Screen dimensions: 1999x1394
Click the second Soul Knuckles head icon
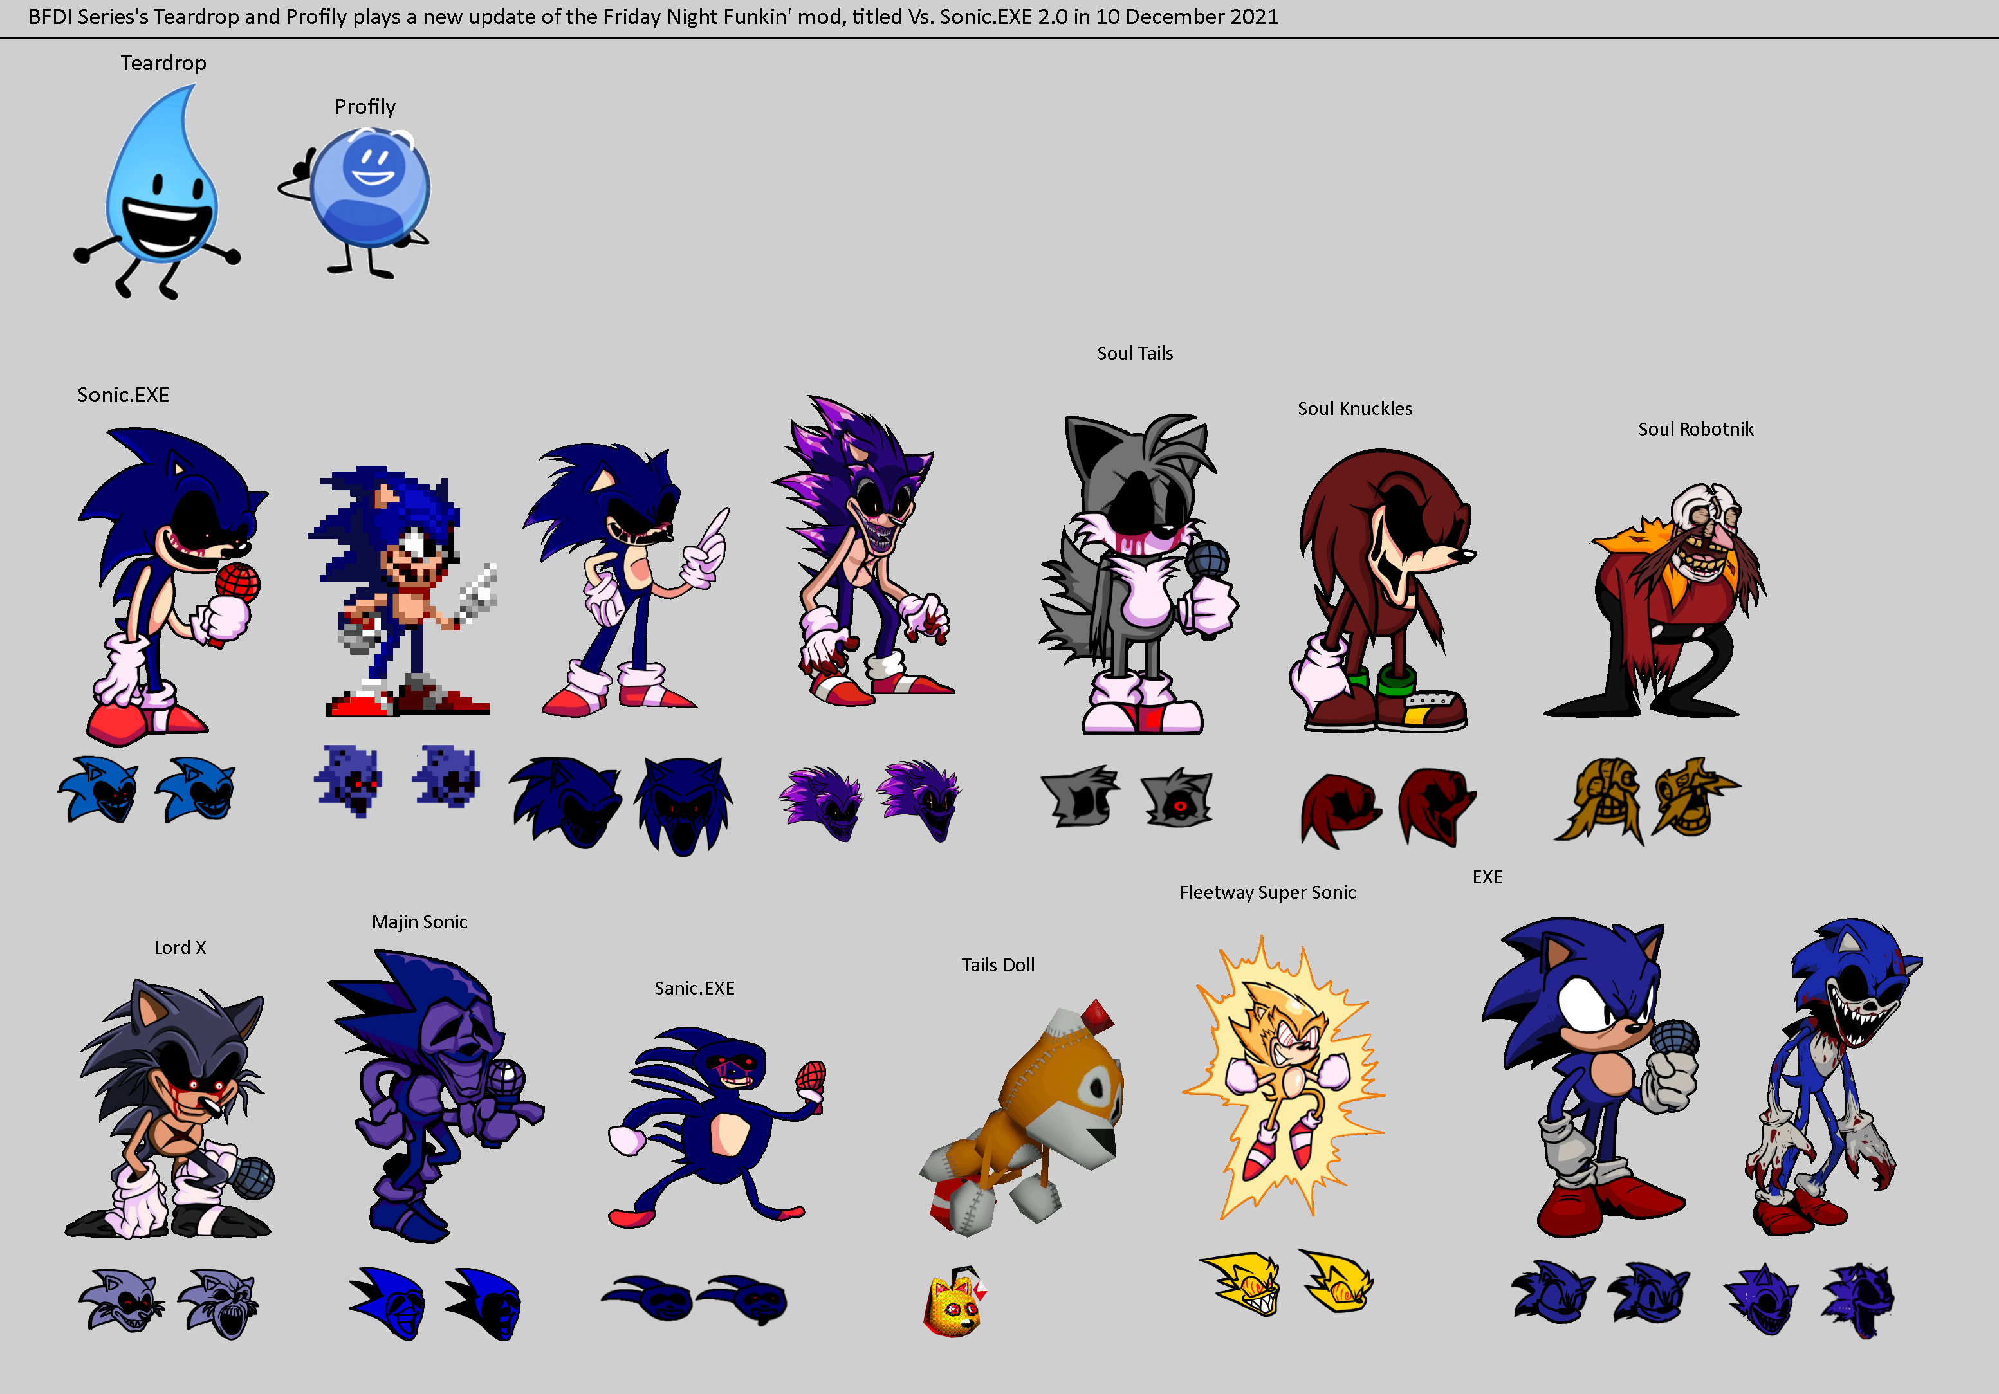pyautogui.click(x=1437, y=807)
